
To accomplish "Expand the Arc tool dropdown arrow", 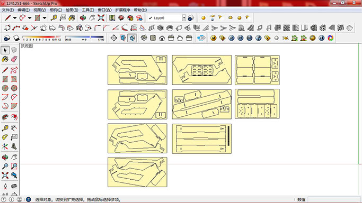I will tap(30, 18).
